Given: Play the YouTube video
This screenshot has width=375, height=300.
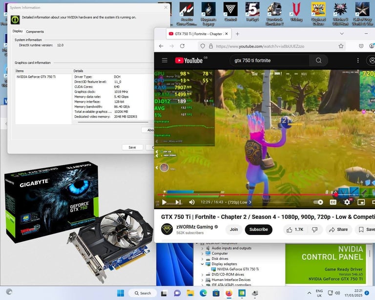Looking at the screenshot, I should (164, 202).
